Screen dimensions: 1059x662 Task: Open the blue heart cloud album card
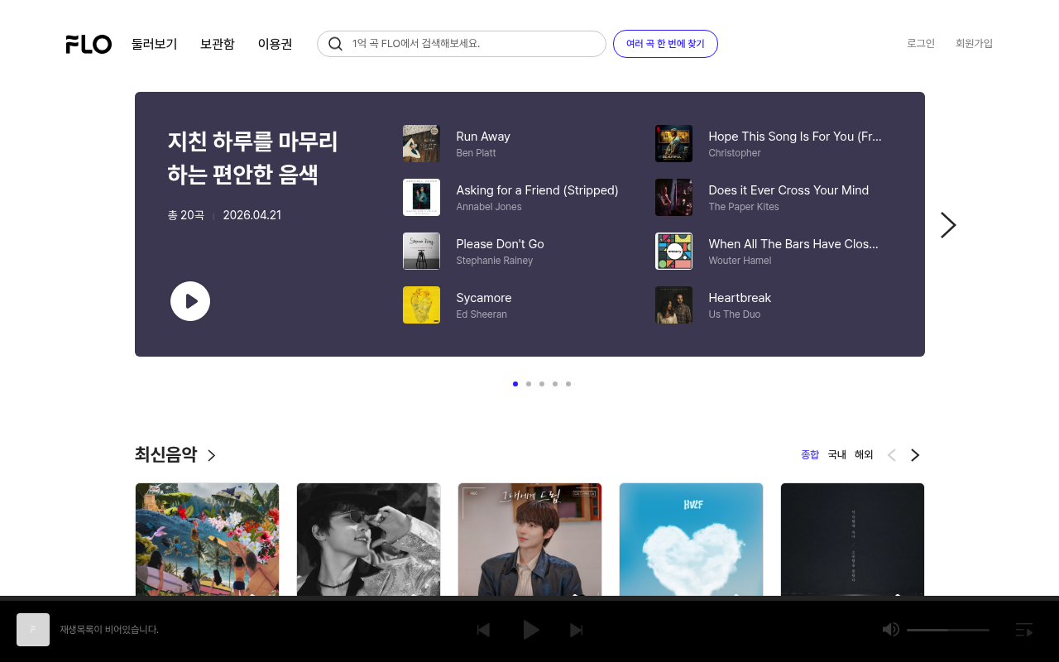pos(691,540)
